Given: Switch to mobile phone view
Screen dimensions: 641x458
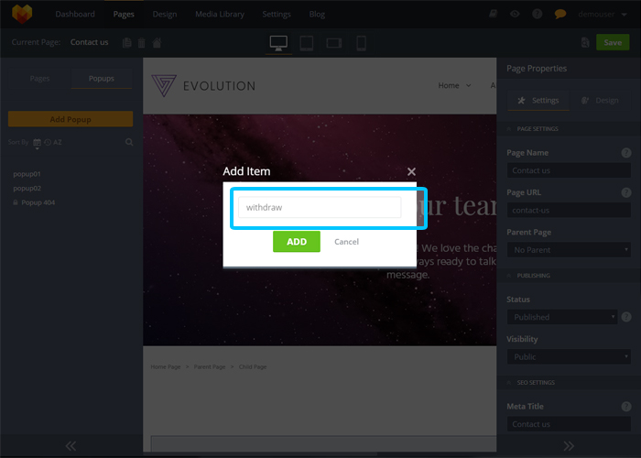Looking at the screenshot, I should [x=362, y=43].
